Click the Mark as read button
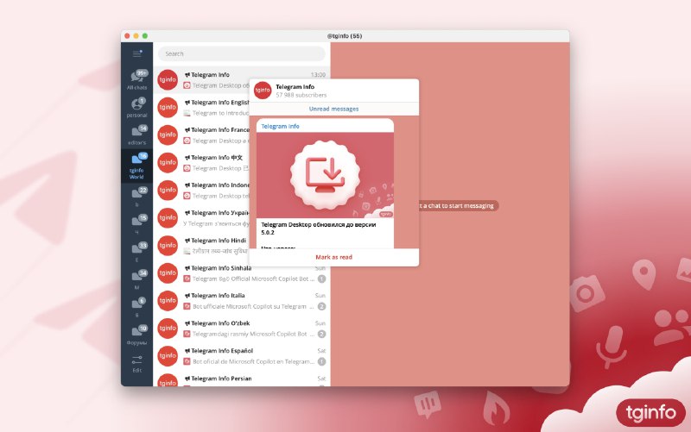Image resolution: width=691 pixels, height=432 pixels. 334,257
